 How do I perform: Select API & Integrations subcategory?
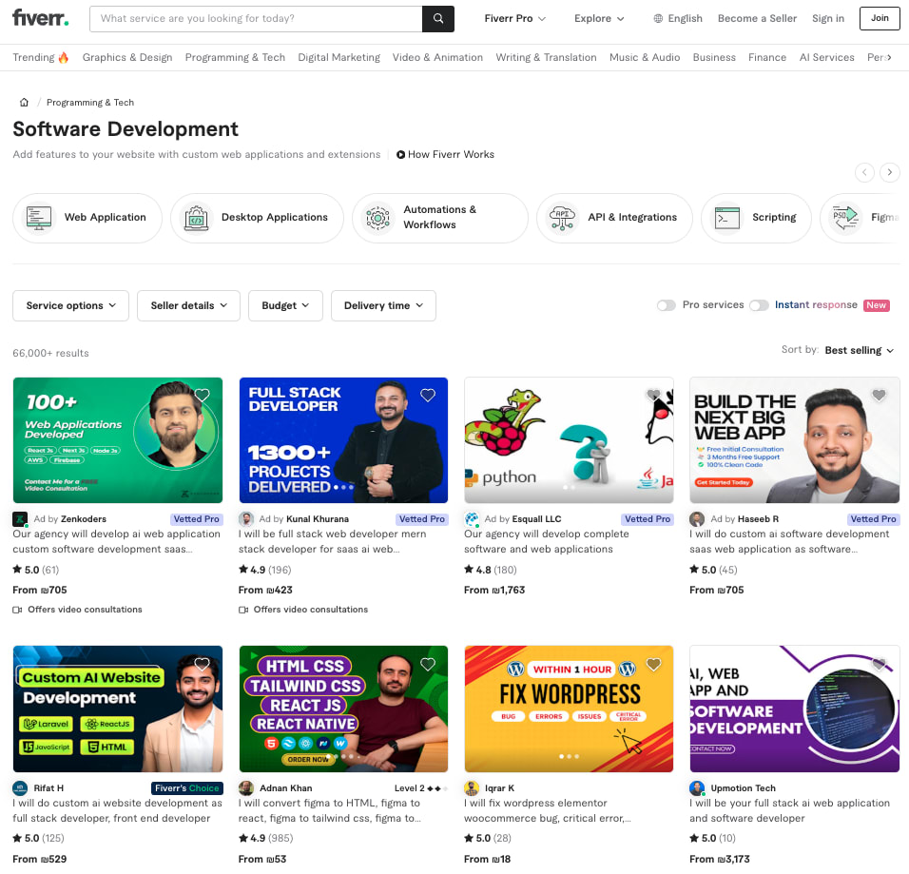614,218
